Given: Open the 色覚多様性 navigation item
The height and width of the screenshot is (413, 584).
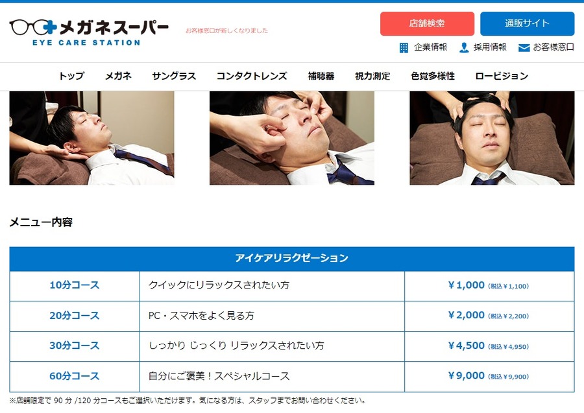Looking at the screenshot, I should [433, 77].
